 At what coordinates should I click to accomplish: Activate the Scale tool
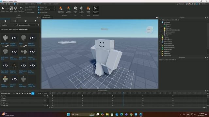click(x=11, y=9)
